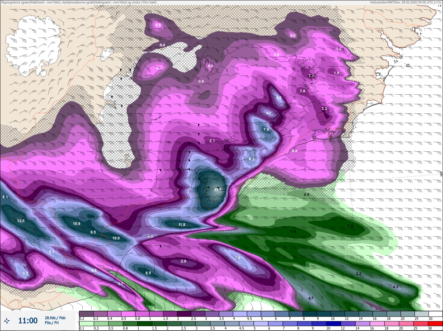Select the pale green 0.1 swatch in rain legend

click(x=86, y=324)
